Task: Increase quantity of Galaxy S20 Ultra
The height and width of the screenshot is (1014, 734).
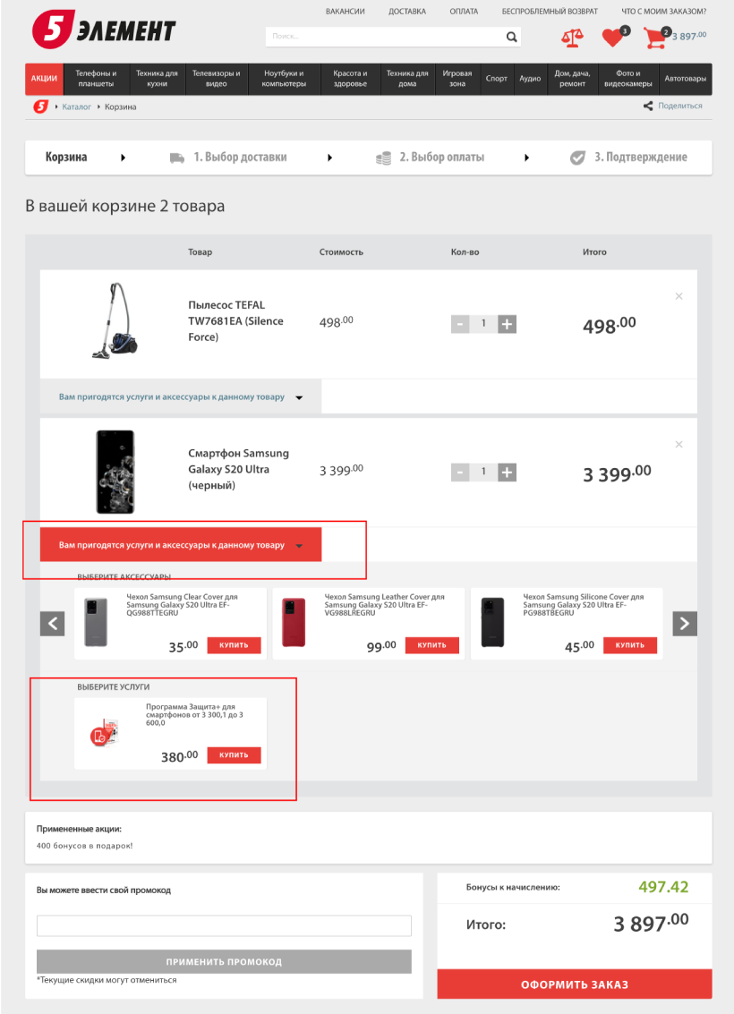Action: [x=507, y=473]
